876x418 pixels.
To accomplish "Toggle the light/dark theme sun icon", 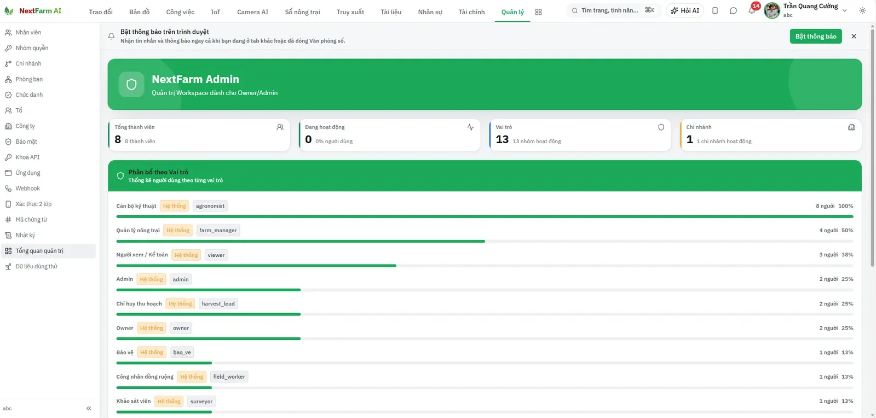I will [x=862, y=11].
